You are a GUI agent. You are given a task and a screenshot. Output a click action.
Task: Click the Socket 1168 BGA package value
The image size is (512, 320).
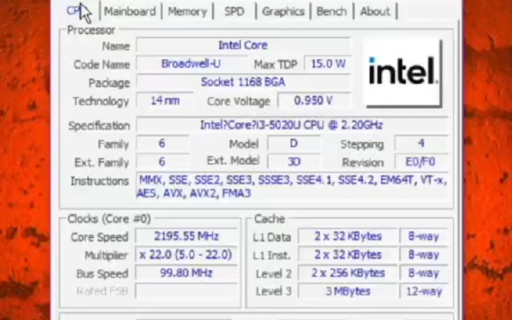(x=243, y=82)
